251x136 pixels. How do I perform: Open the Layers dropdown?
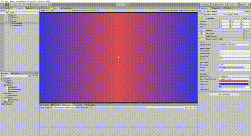[x=233, y=4]
